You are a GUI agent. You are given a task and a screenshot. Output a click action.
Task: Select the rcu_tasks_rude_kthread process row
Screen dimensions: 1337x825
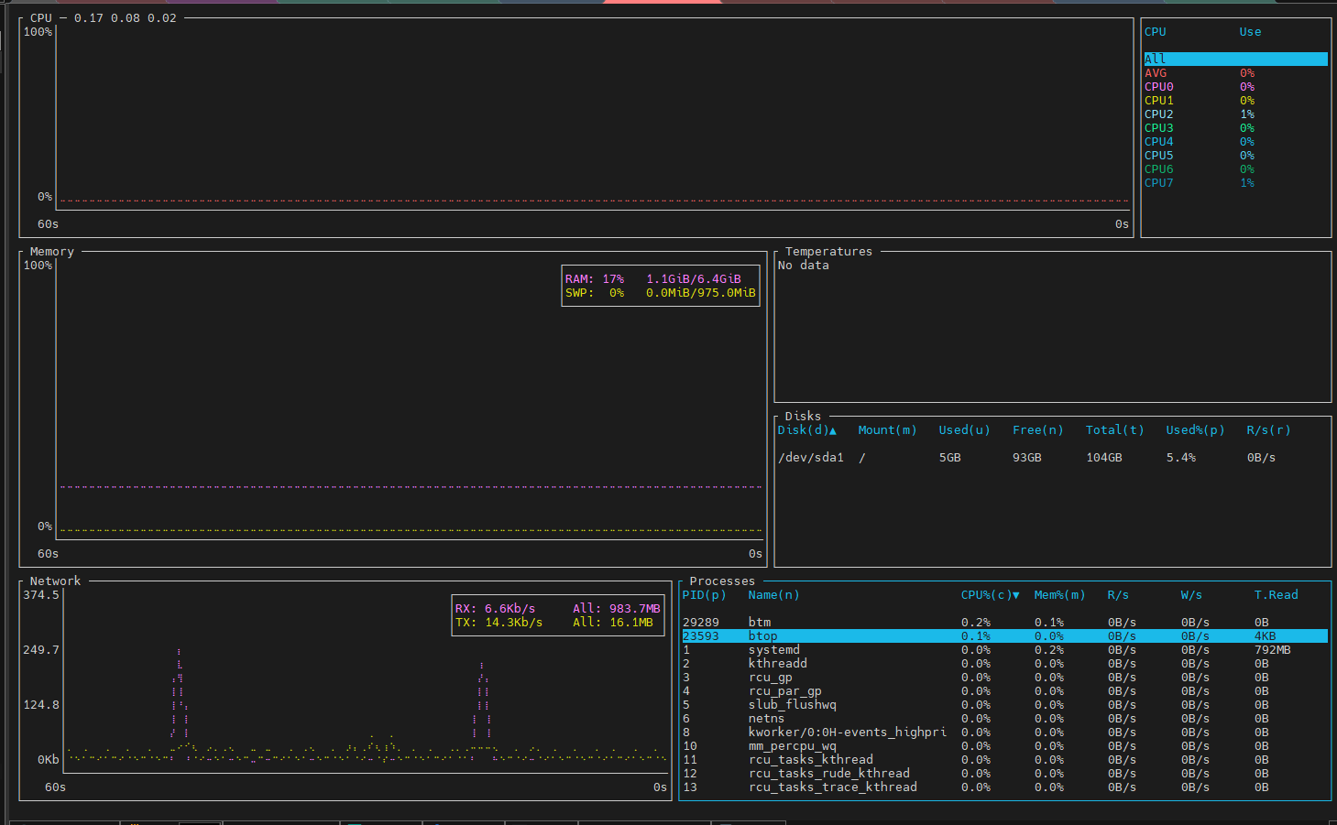[x=1004, y=773]
